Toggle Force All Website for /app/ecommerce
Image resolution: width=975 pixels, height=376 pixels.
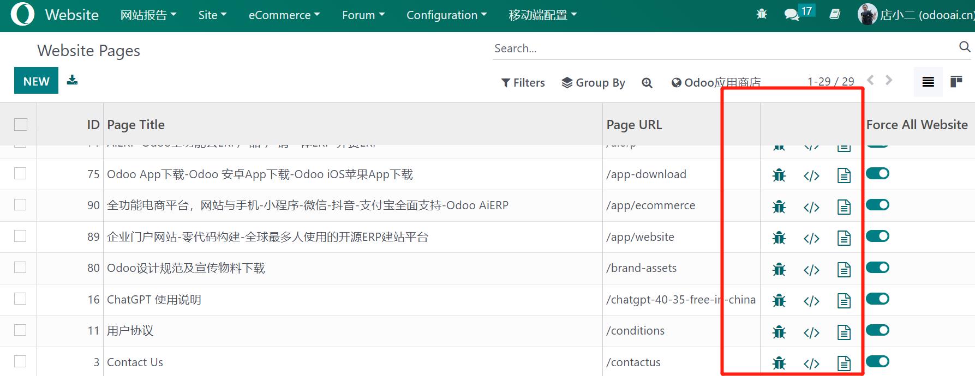(x=878, y=204)
